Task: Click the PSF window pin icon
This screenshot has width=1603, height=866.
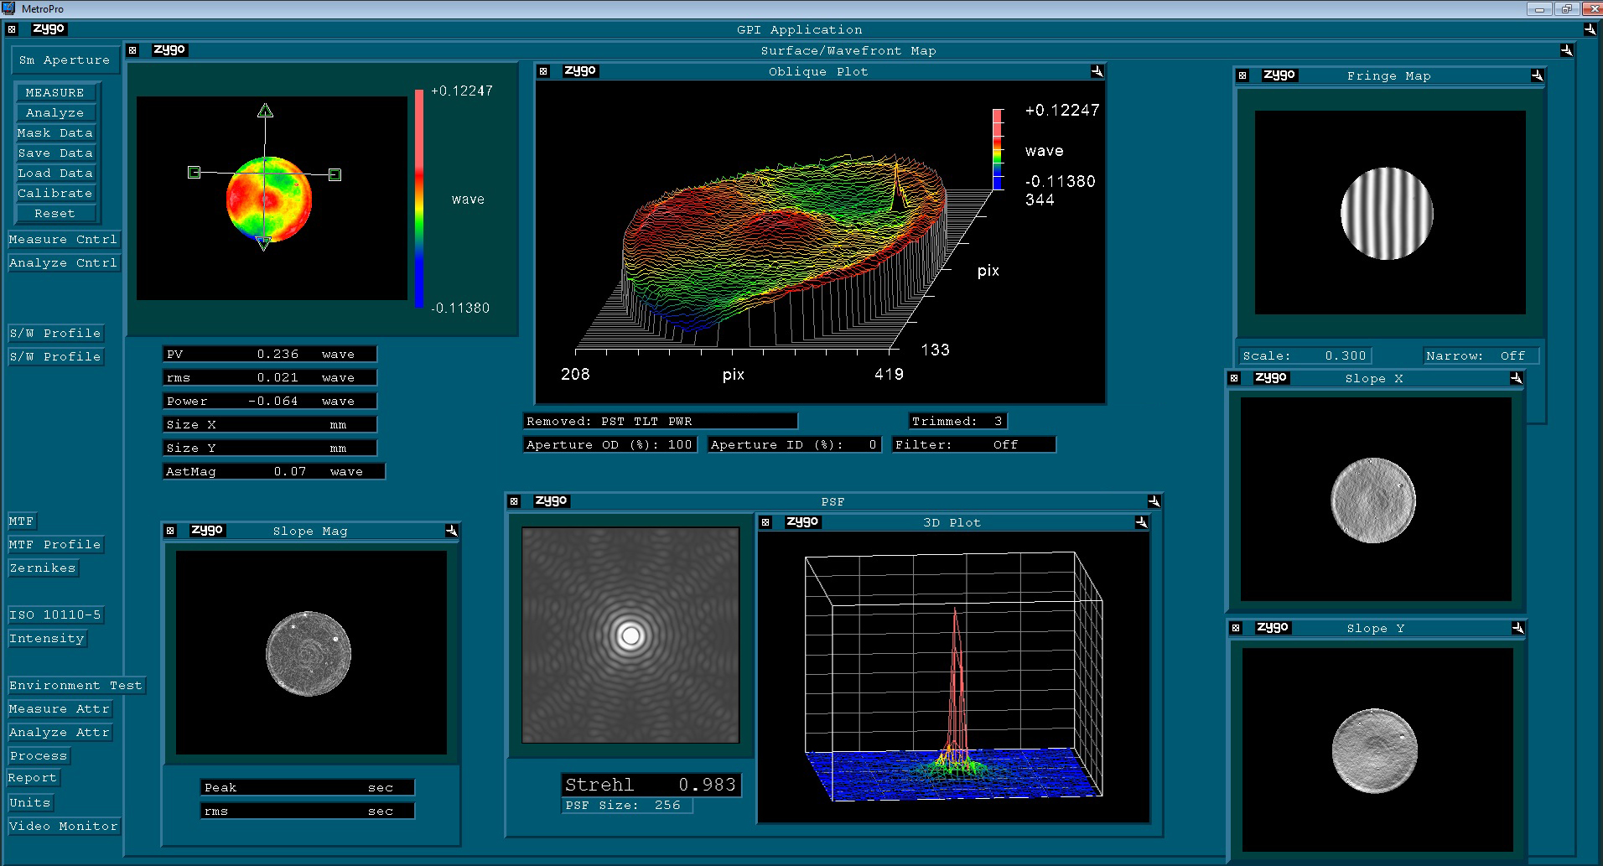Action: (x=1154, y=501)
